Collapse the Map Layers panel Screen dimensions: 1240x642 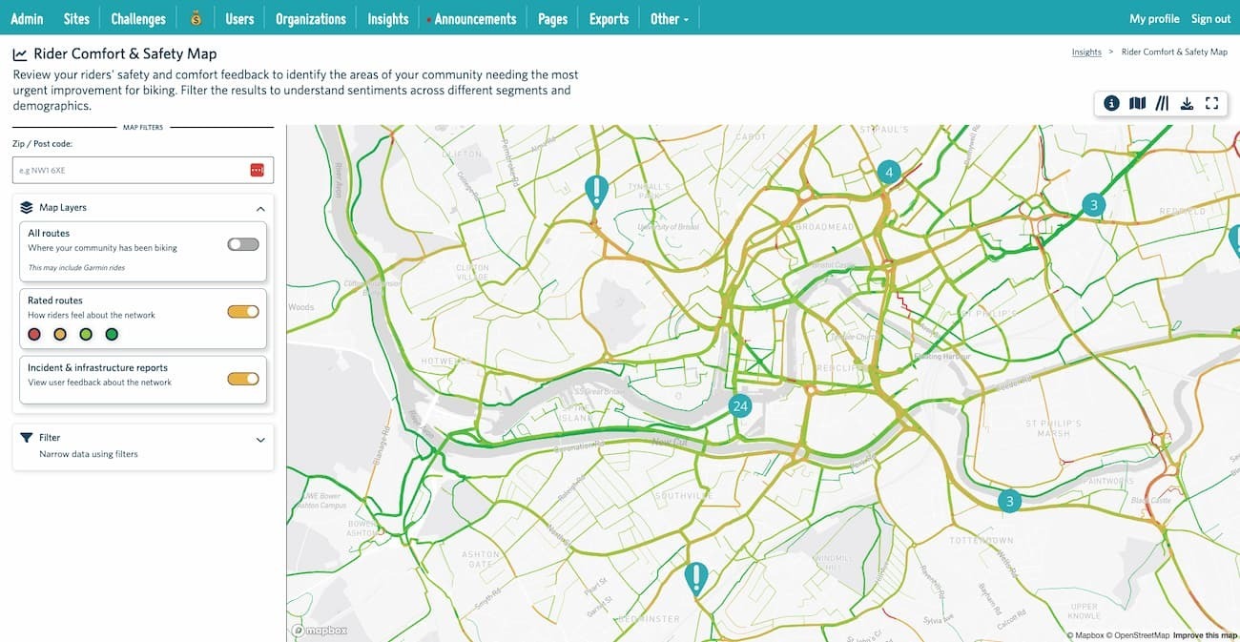(259, 208)
